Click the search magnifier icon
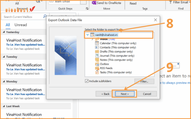This screenshot has height=119, width=191. pos(45,17)
